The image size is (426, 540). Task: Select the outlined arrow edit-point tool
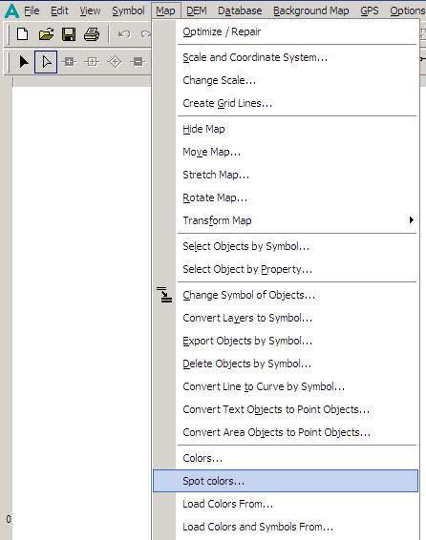click(46, 62)
